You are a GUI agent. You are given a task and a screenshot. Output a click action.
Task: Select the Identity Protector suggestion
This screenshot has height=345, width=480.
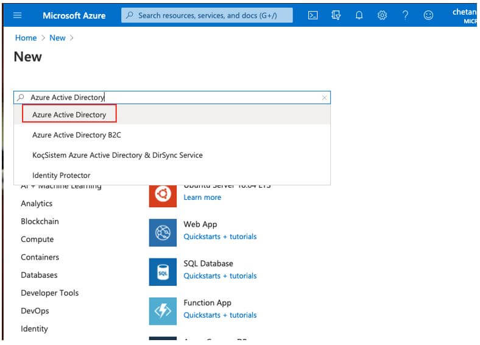click(62, 175)
